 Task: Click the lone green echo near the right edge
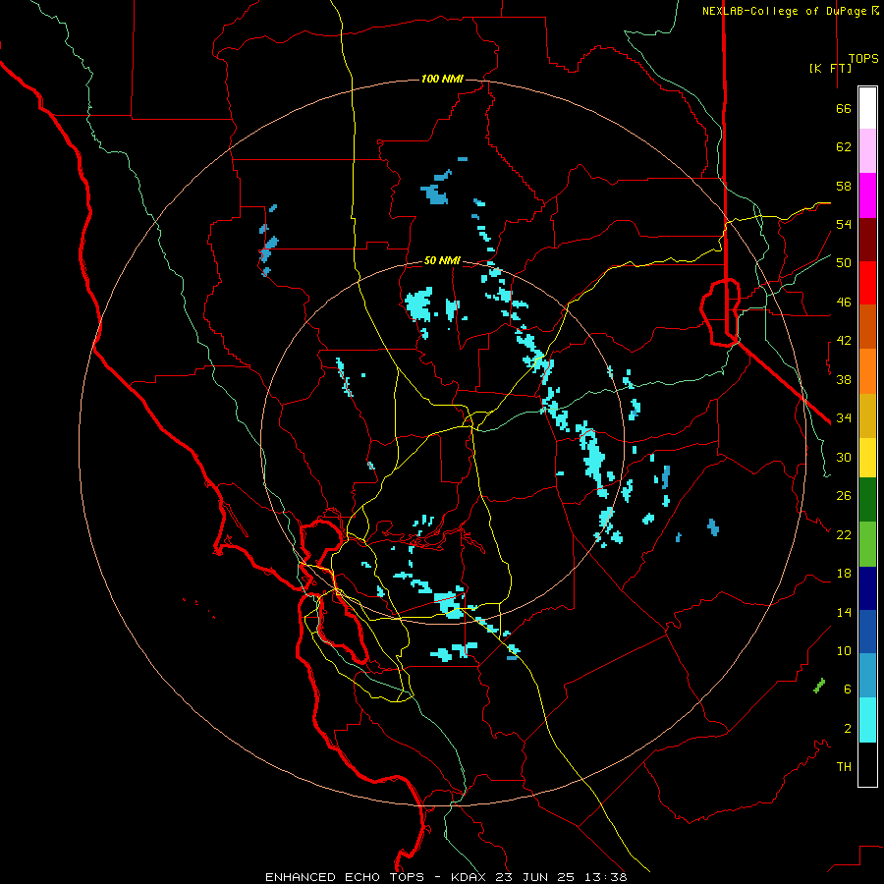(x=819, y=686)
